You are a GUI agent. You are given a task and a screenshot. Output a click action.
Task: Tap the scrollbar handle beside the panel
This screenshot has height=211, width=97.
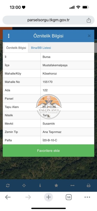tap(95, 48)
